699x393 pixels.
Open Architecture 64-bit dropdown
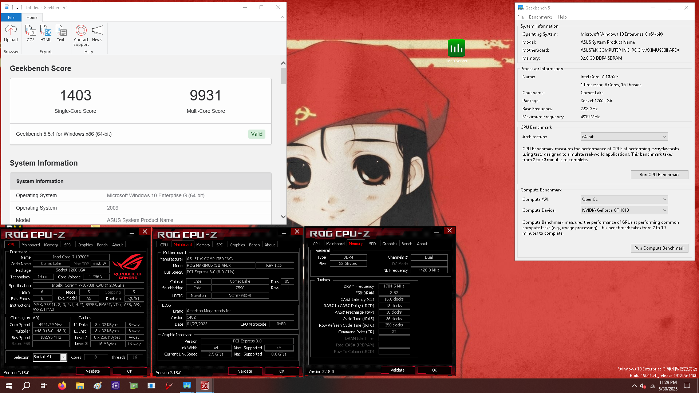[624, 137]
